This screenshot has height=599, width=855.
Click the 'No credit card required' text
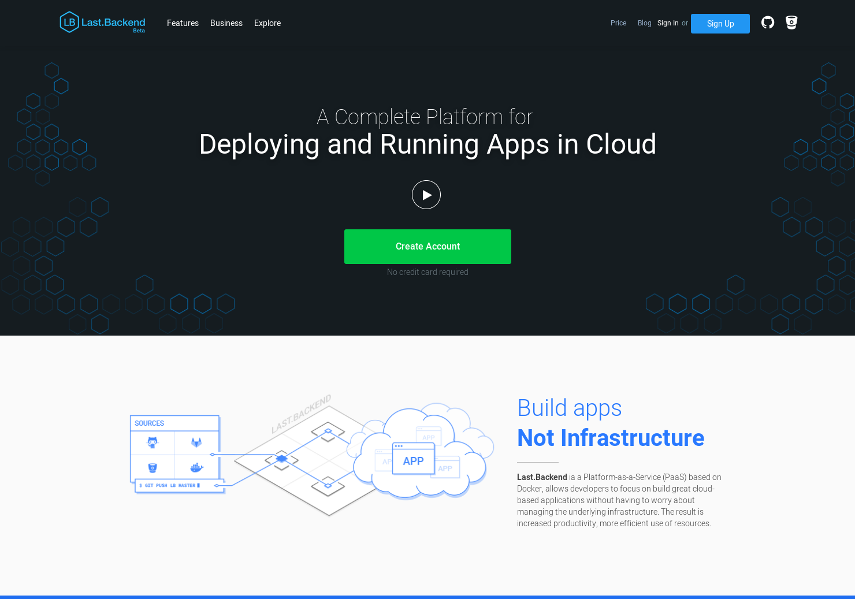pos(428,272)
